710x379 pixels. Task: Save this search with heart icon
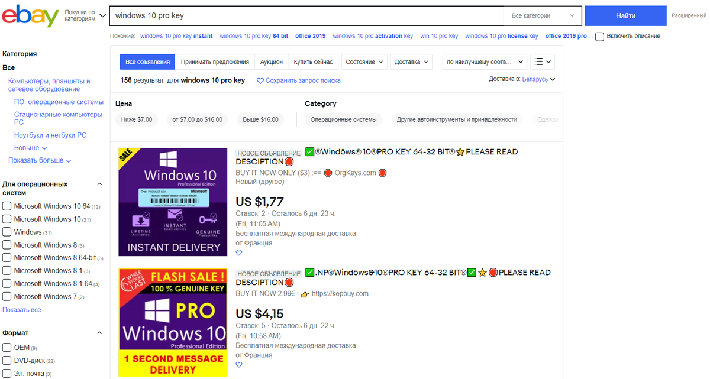click(260, 80)
